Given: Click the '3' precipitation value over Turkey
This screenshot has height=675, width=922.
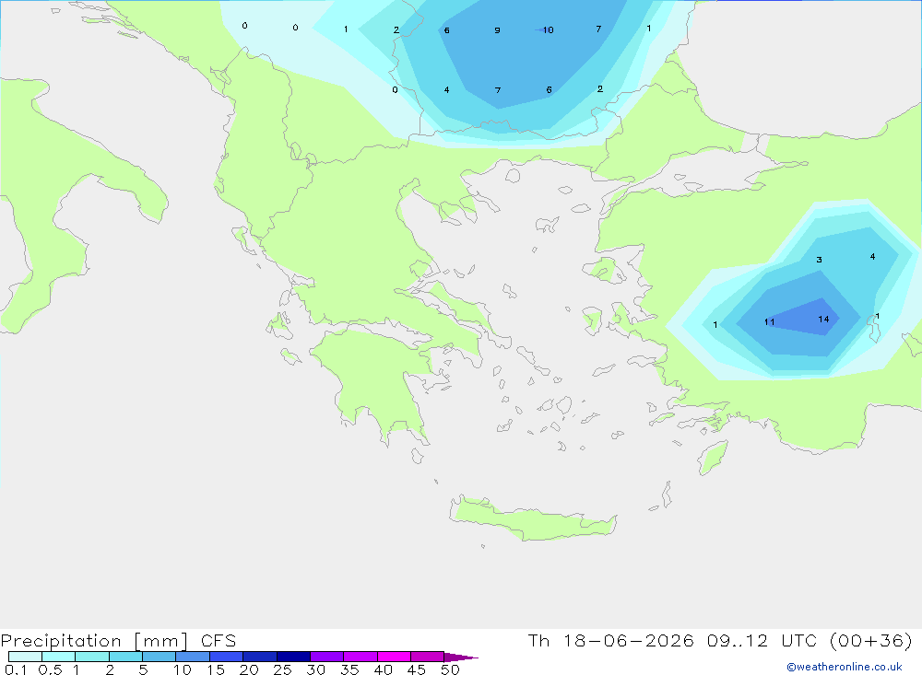Looking at the screenshot, I should coord(819,260).
